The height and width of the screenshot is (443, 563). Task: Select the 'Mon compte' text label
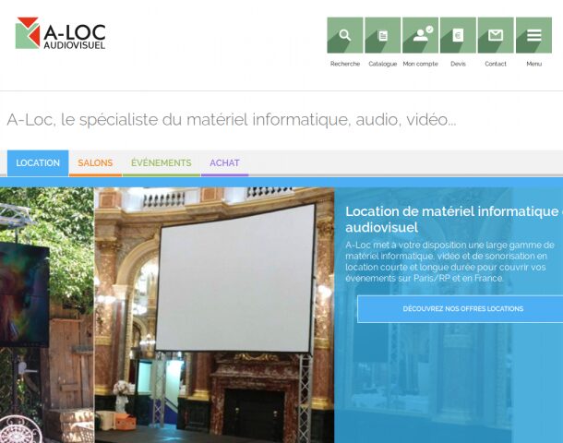tap(420, 64)
